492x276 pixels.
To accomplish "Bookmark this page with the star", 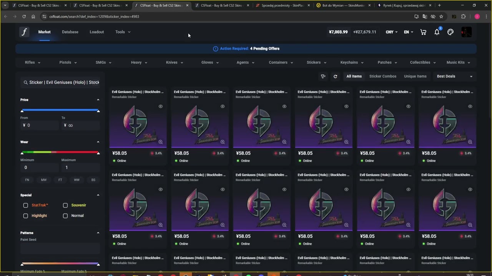I will [441, 16].
